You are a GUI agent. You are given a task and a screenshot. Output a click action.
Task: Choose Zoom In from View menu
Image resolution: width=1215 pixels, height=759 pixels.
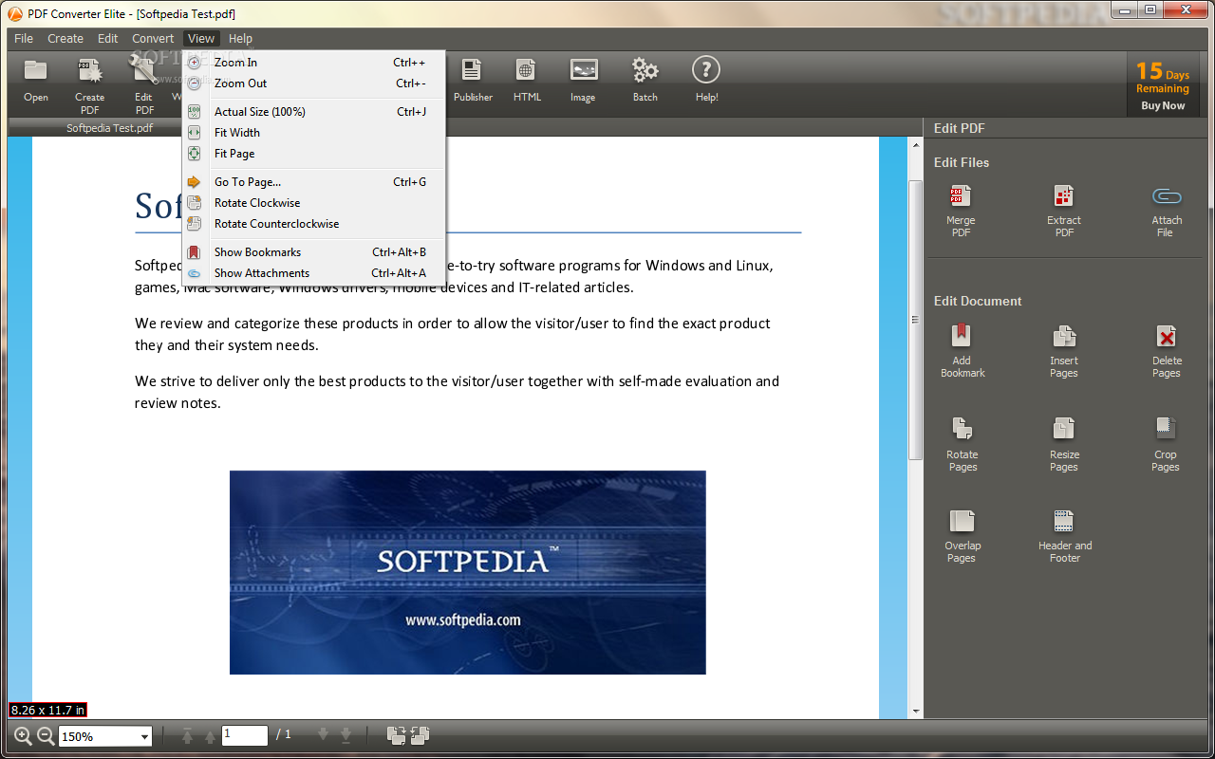313,63
